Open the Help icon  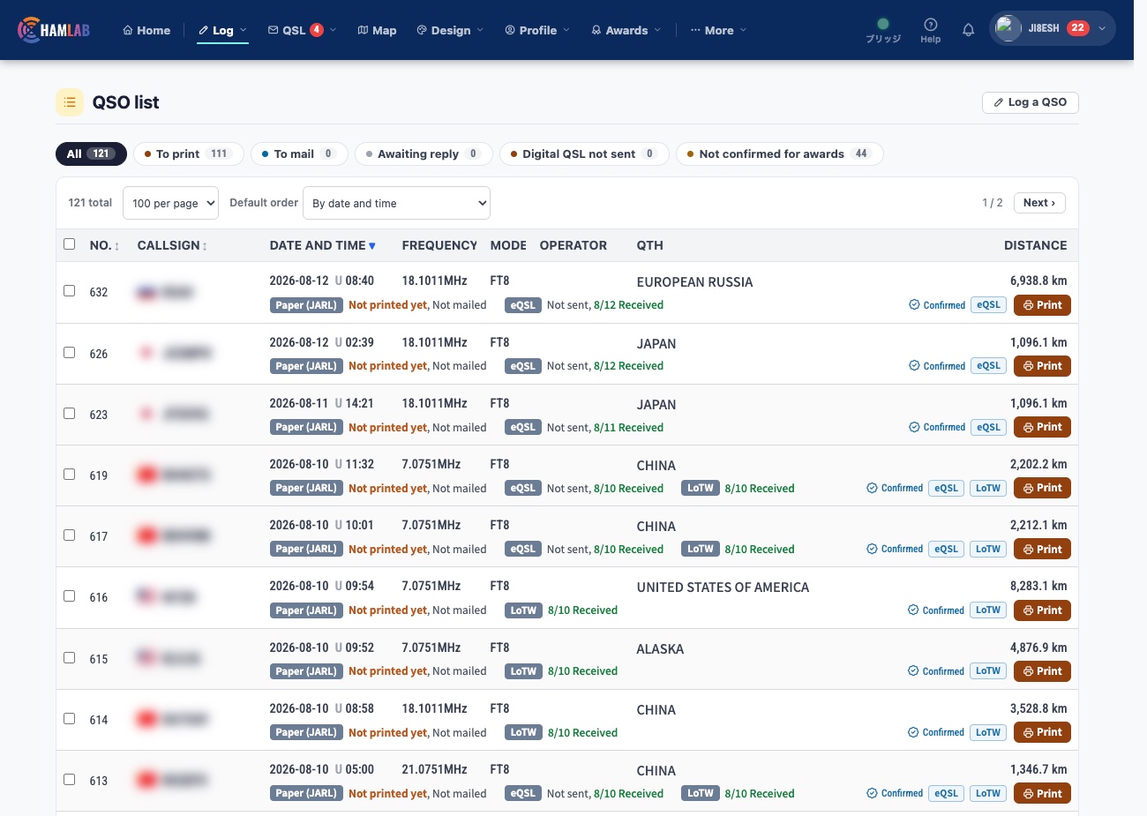(930, 30)
